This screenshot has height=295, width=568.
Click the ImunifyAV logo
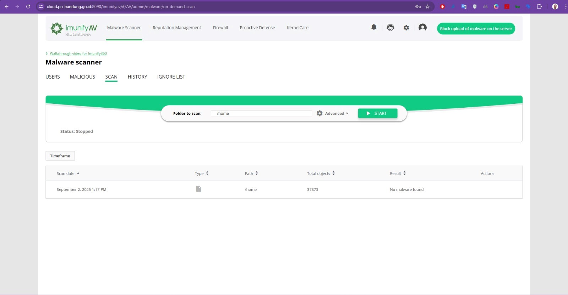(x=74, y=28)
